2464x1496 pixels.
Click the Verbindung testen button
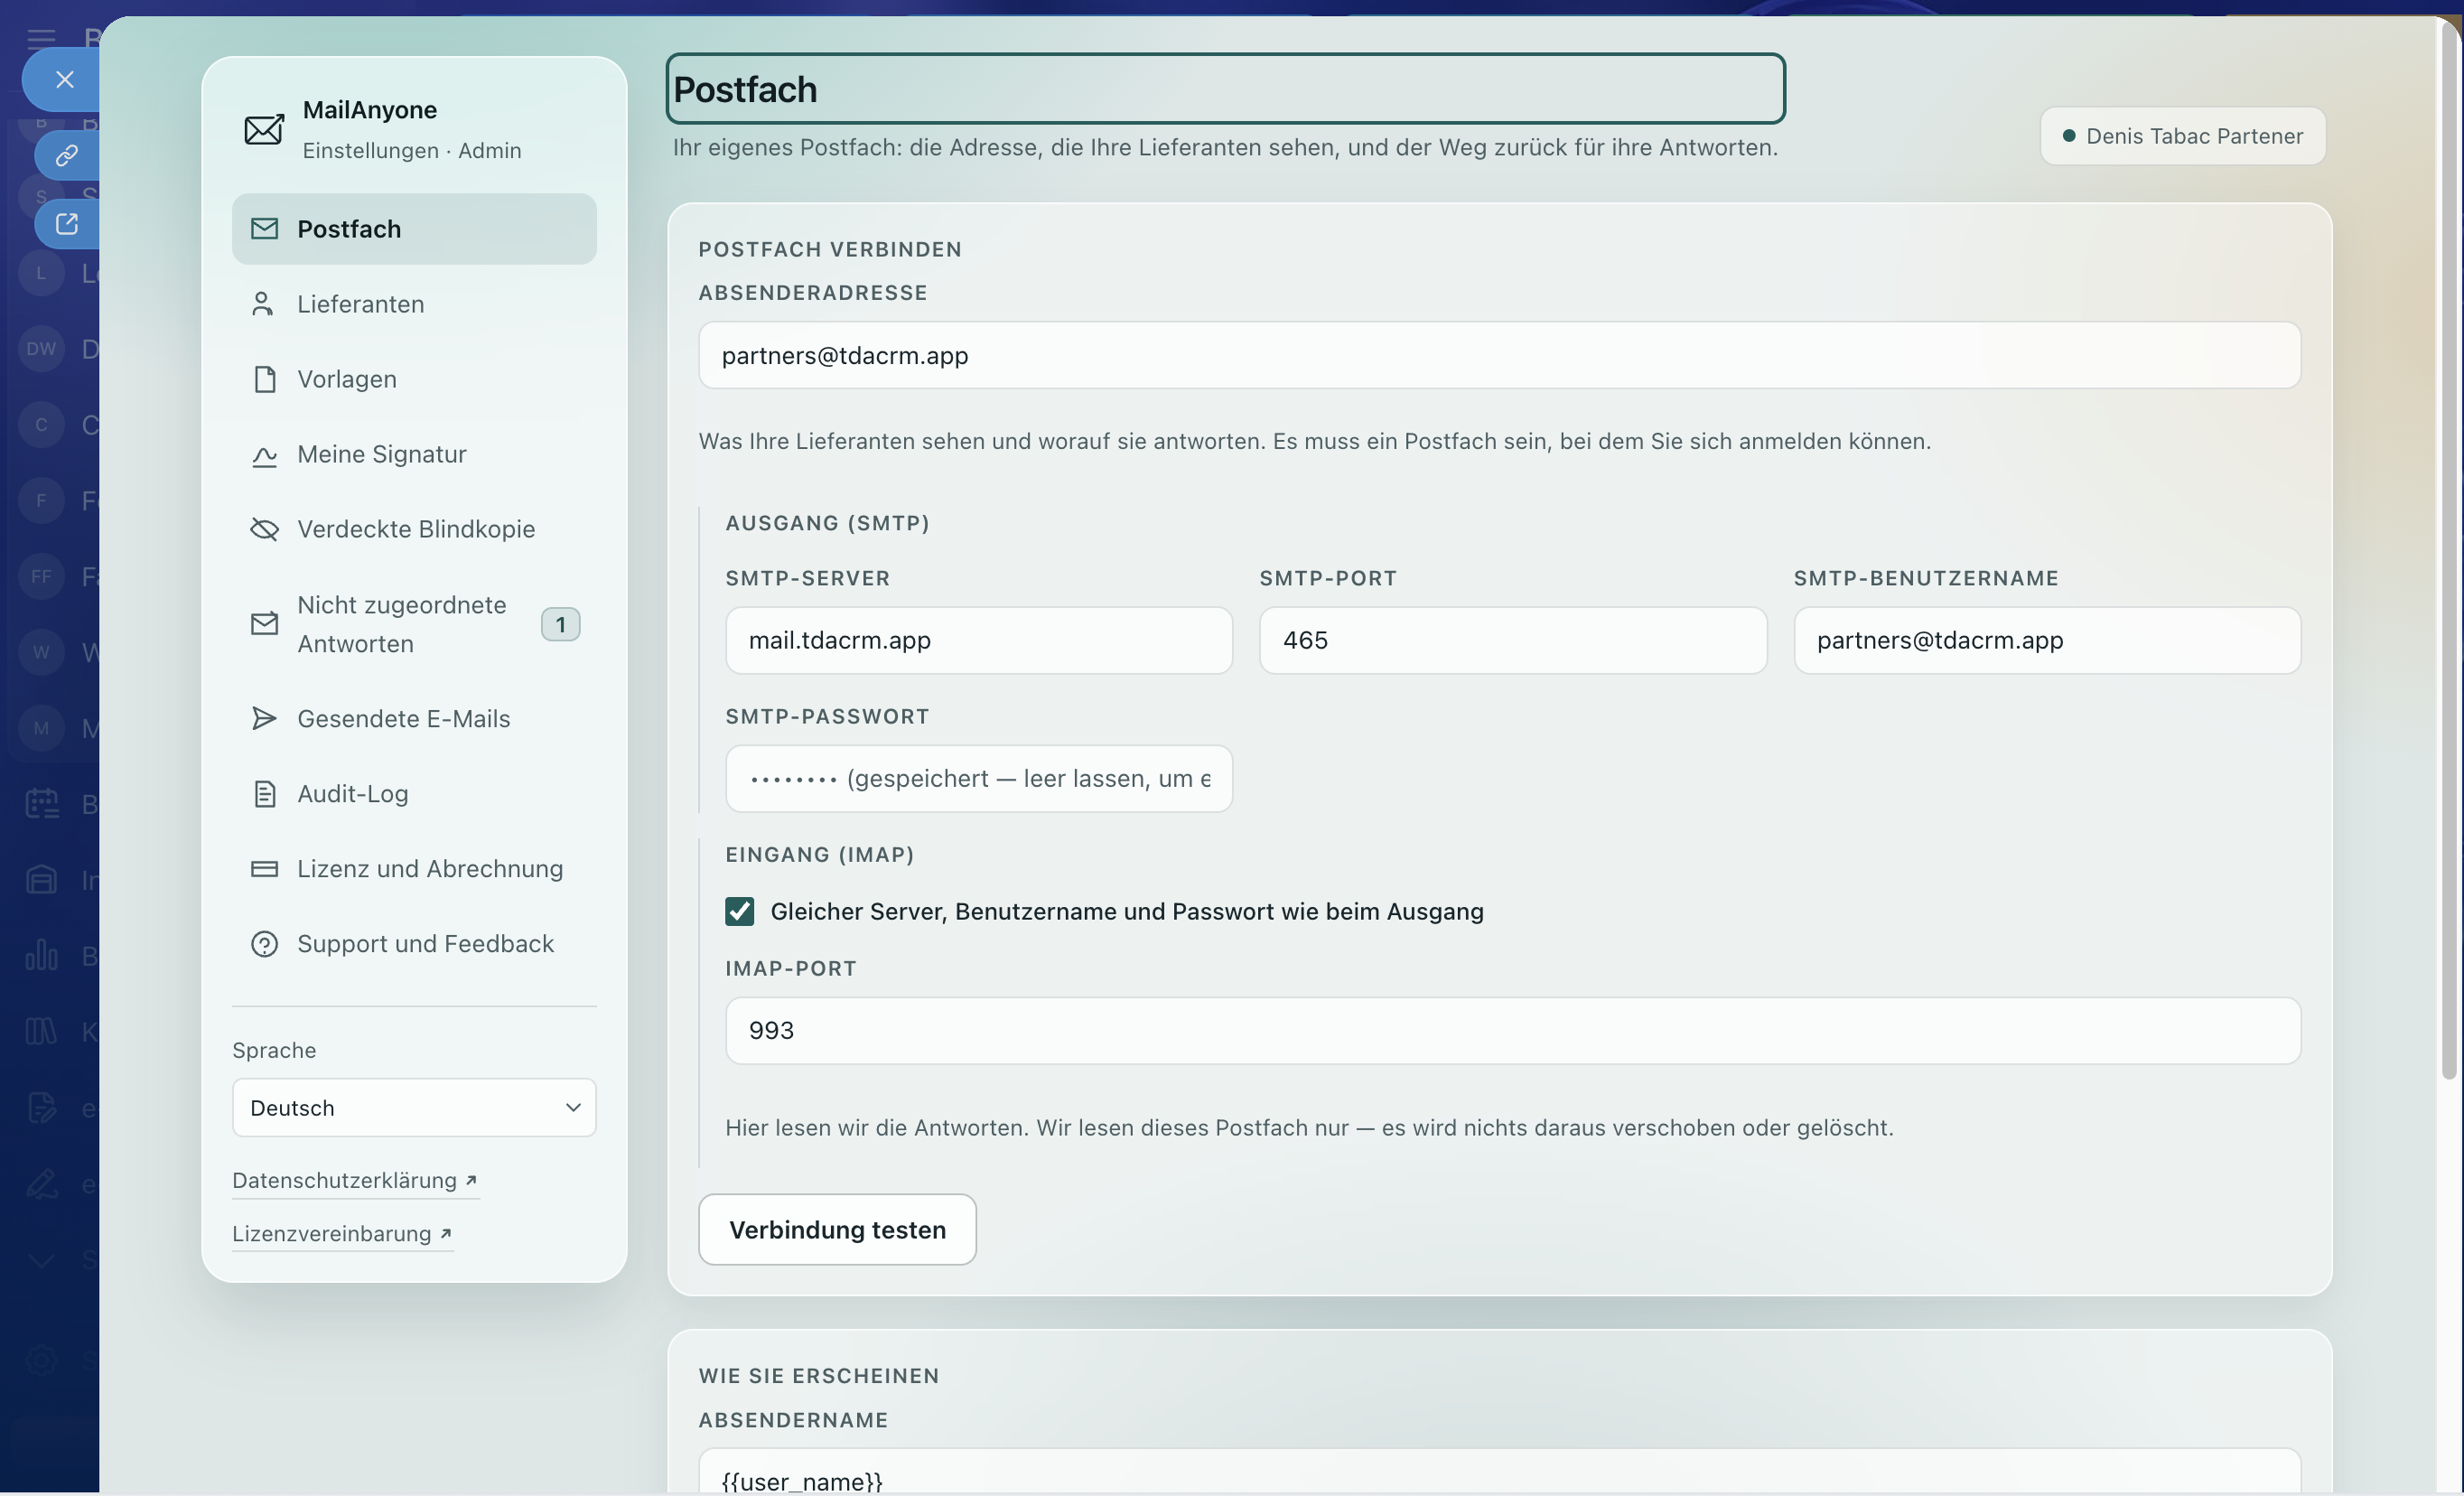(x=837, y=1229)
